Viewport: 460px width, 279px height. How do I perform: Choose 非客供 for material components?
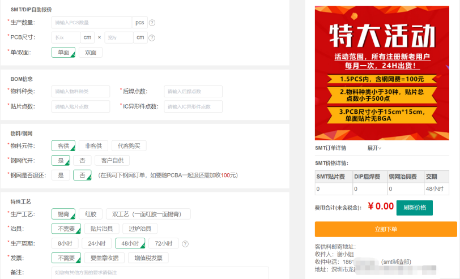click(92, 145)
